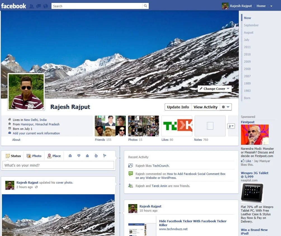
Task: Click the Update Info button
Action: pyautogui.click(x=178, y=107)
